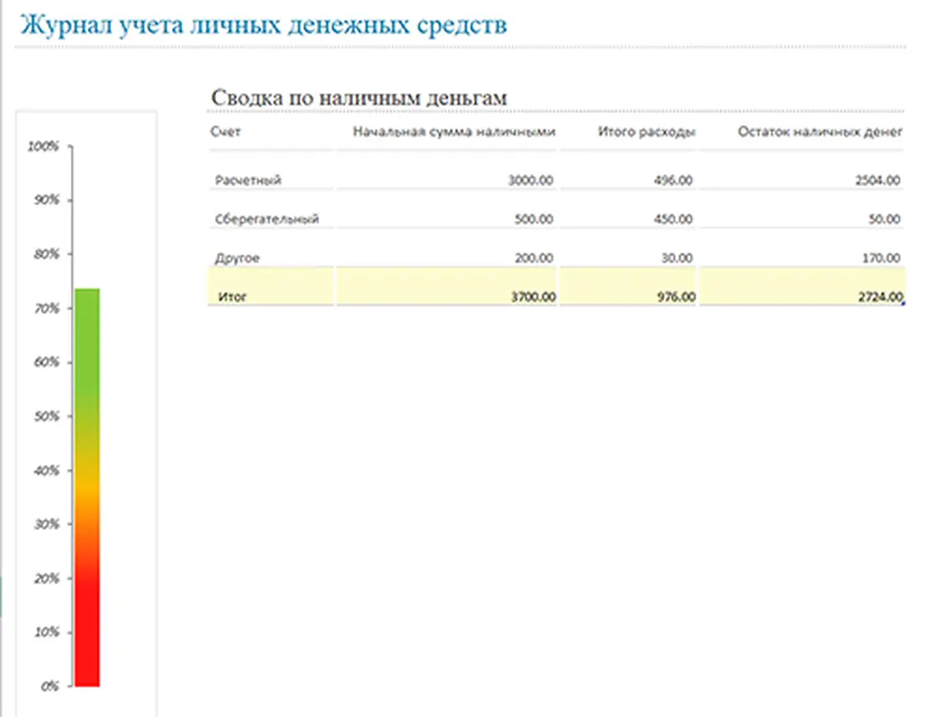934x717 pixels.
Task: Click the 3000.00 starting cash cell
Action: (x=531, y=180)
